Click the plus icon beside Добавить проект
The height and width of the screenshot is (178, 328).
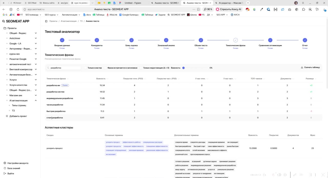7,116
